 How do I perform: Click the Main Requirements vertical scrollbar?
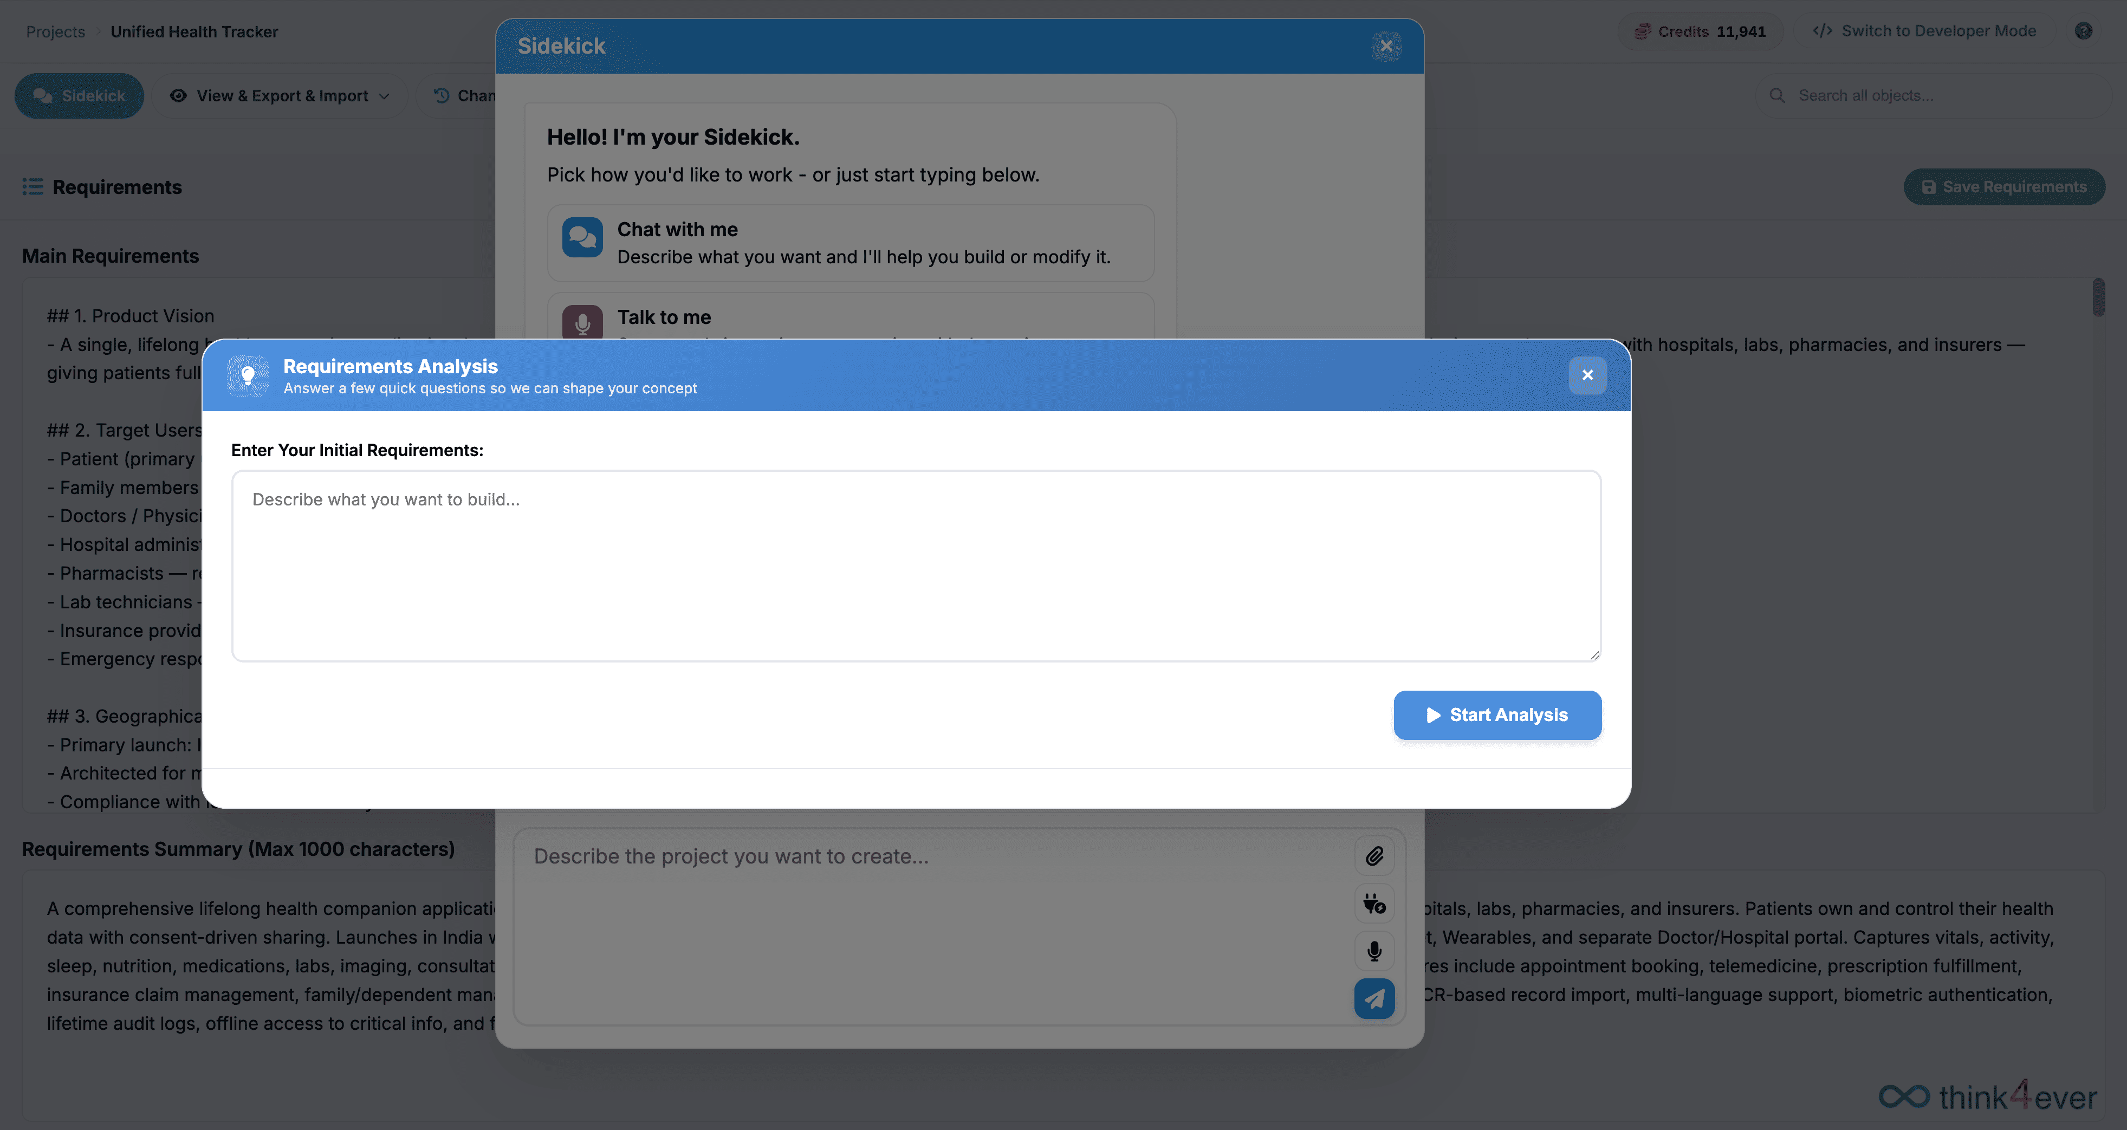(x=2098, y=298)
